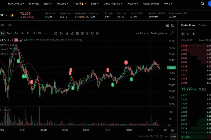The width and height of the screenshot is (211, 140).
Task: Click ask price 73.29 in order book
Action: pos(184,83)
